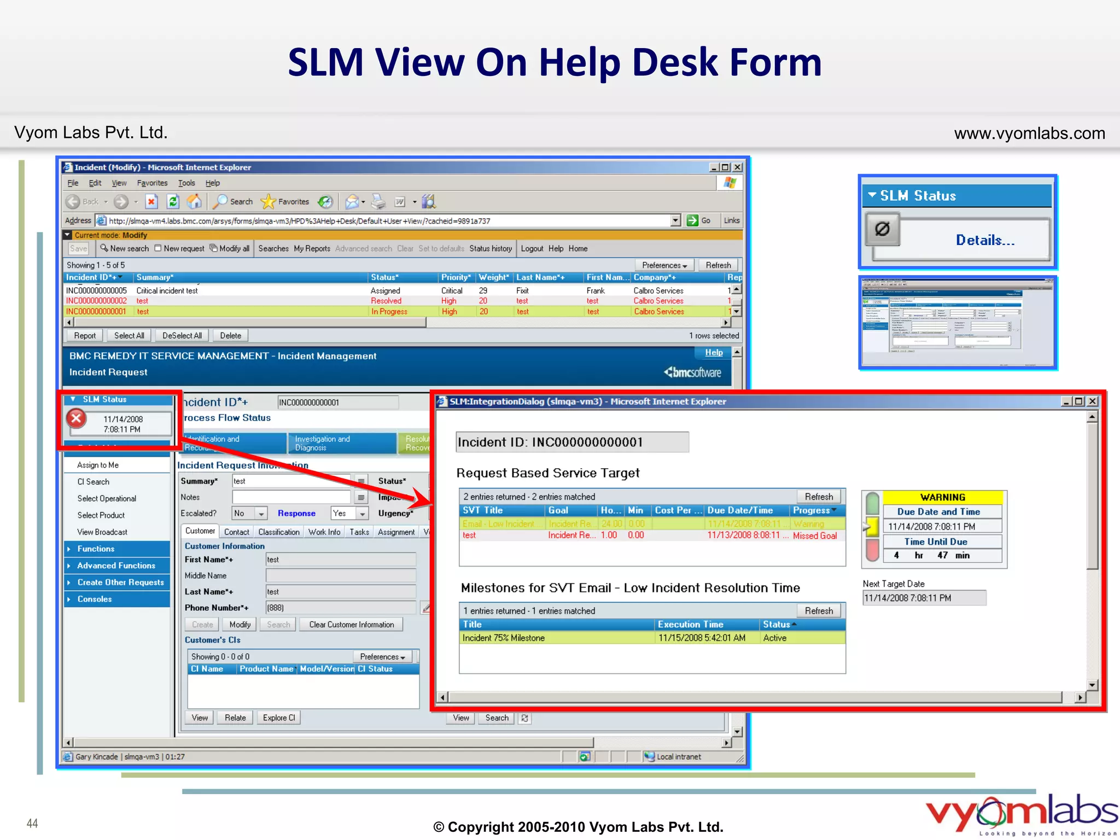
Task: Click the Local intranet zone icon
Action: (x=649, y=757)
